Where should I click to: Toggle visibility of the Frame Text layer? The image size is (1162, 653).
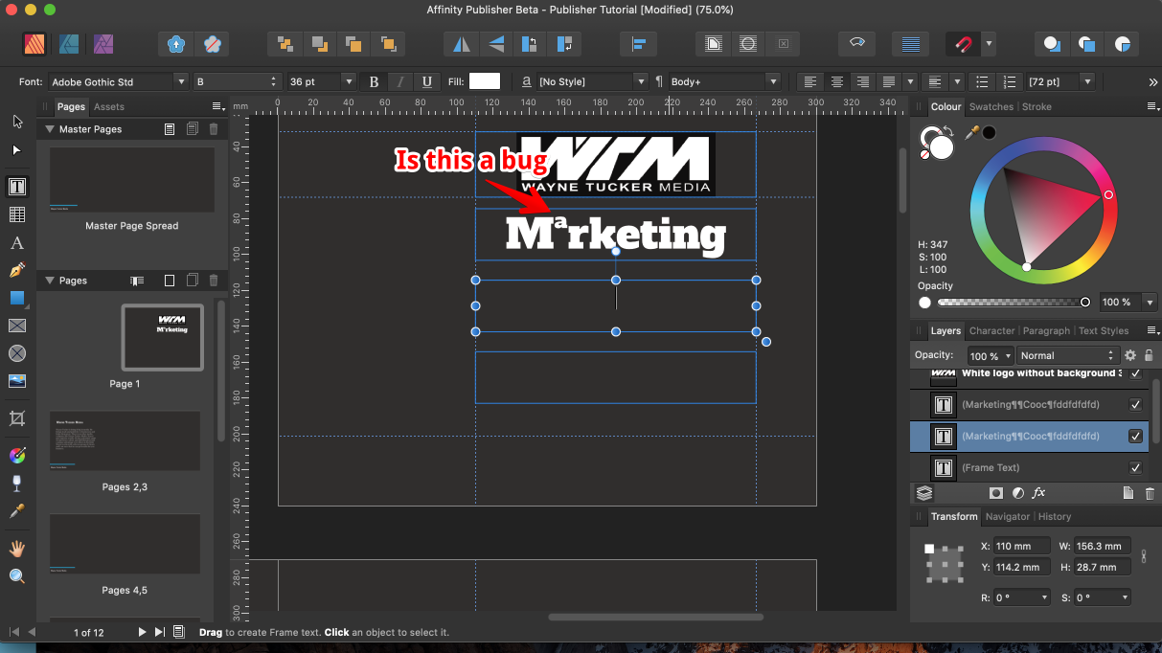(1136, 467)
